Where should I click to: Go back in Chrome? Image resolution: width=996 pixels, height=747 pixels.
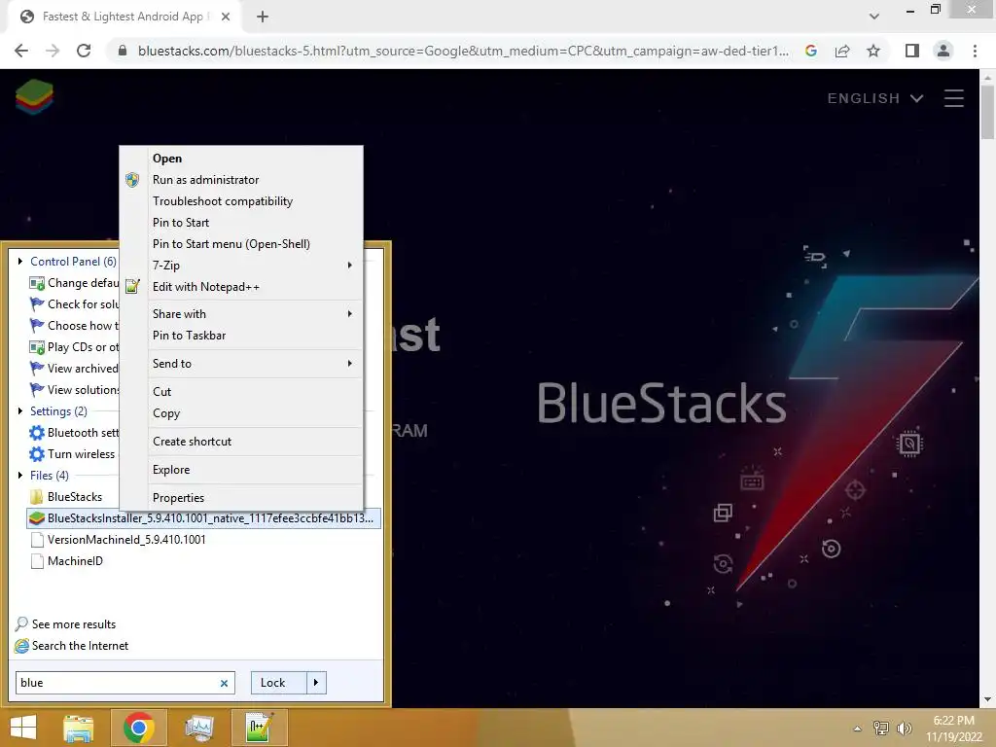click(21, 51)
